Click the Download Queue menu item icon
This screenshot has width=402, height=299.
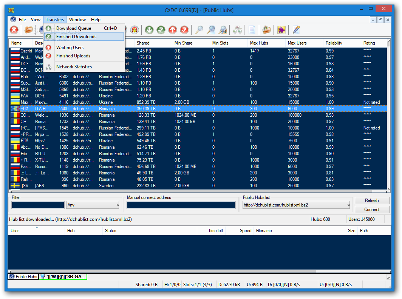pos(48,28)
